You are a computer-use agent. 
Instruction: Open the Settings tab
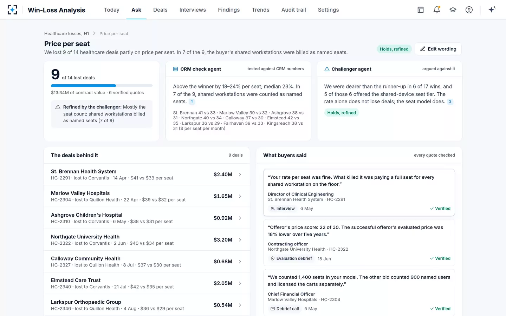328,10
